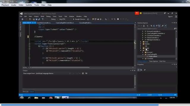Select HomeController.cs in Solution Explorer
This screenshot has height=106, width=190.
(153, 38)
